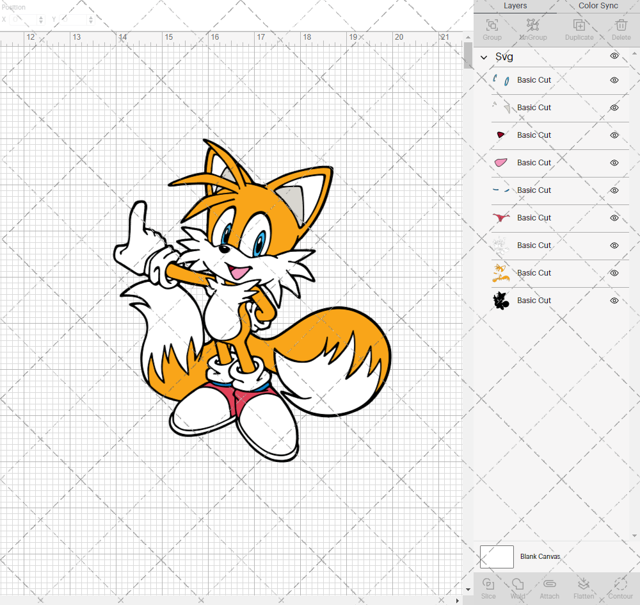Hide the gray ears Basic Cut layer
The height and width of the screenshot is (605, 640).
coord(614,108)
